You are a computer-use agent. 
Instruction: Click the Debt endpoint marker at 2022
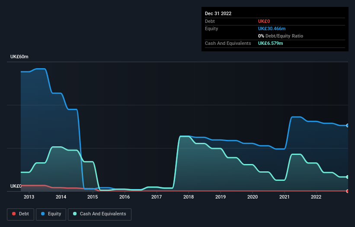pyautogui.click(x=348, y=191)
